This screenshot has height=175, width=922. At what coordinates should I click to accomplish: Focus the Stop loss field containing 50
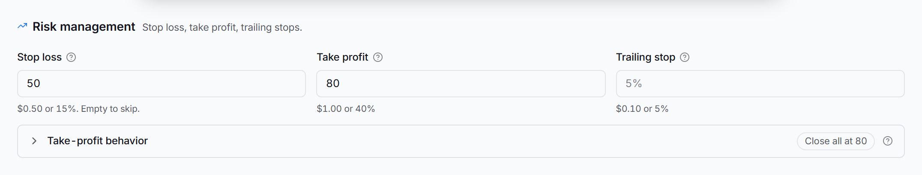pyautogui.click(x=162, y=84)
